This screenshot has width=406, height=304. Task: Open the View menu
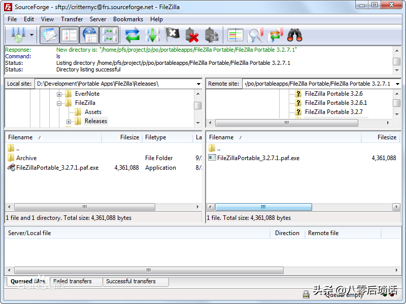coord(47,19)
